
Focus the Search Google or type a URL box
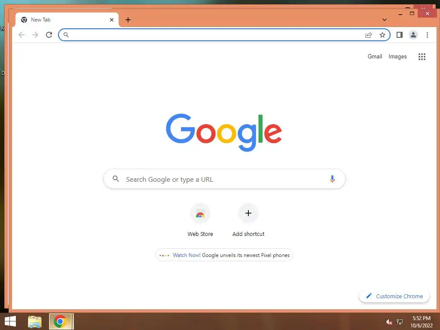224,179
